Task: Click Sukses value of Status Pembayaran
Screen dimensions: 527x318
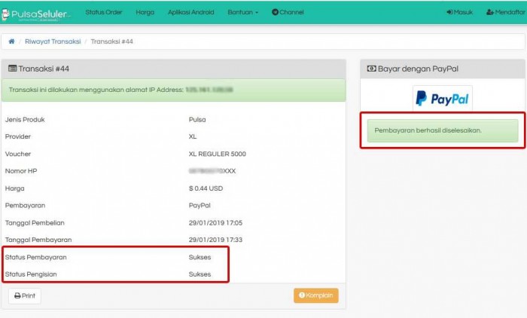Action: point(200,258)
